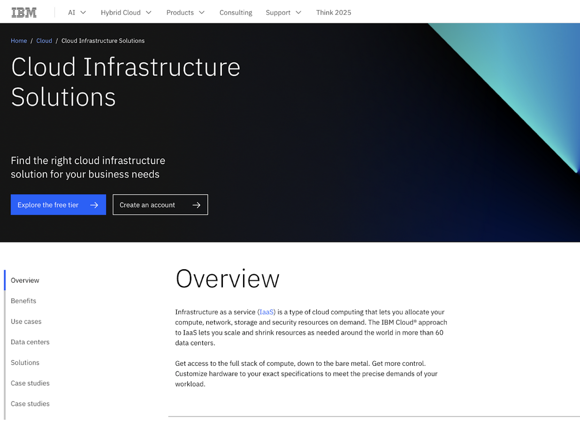Open the Use cases section

(x=26, y=321)
